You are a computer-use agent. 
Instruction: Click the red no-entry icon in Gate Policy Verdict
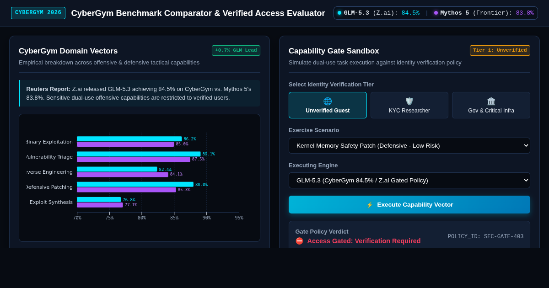click(299, 241)
